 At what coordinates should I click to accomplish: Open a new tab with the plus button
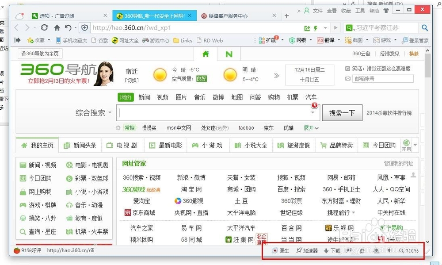pos(287,16)
